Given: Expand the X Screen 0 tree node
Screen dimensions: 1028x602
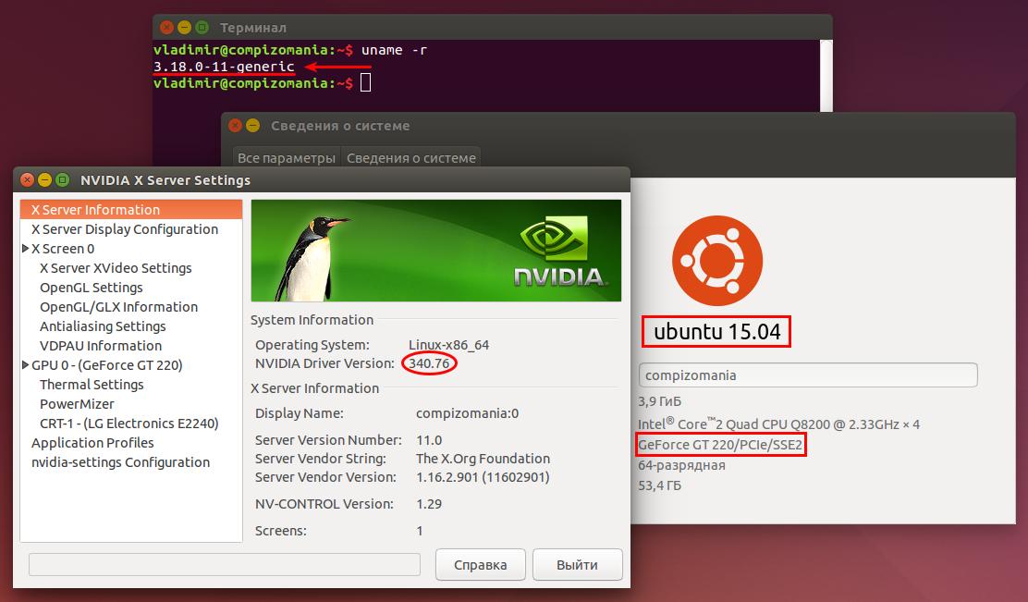Looking at the screenshot, I should pyautogui.click(x=26, y=249).
